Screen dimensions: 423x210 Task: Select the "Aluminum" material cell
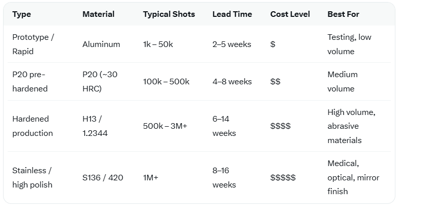coord(101,44)
